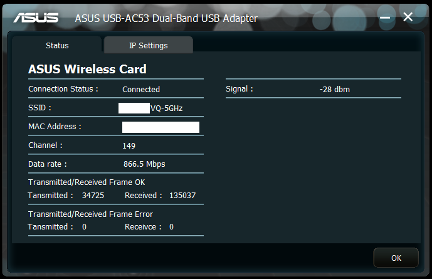The image size is (432, 279).
Task: Click the transmitted frame count 34725
Action: click(x=93, y=196)
